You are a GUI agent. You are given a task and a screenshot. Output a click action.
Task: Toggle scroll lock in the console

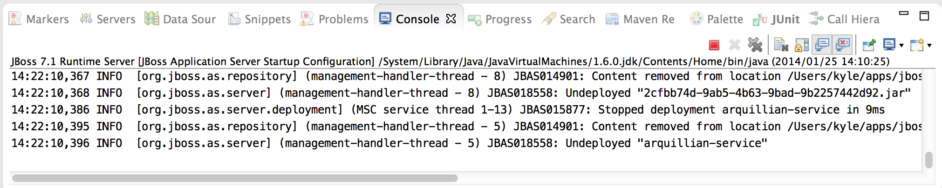(x=801, y=45)
